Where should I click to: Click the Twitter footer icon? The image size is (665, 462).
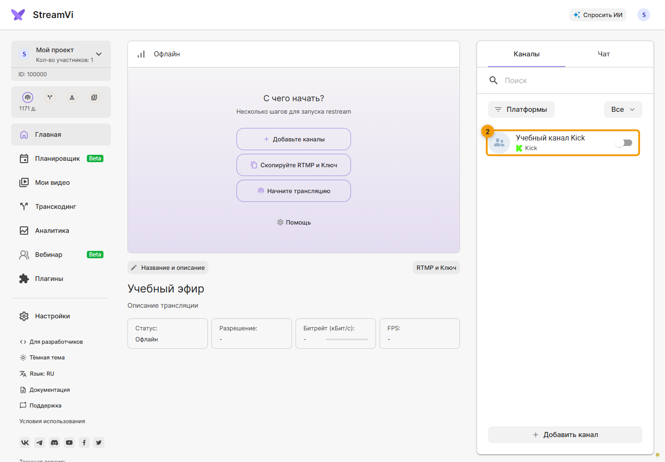(x=99, y=443)
